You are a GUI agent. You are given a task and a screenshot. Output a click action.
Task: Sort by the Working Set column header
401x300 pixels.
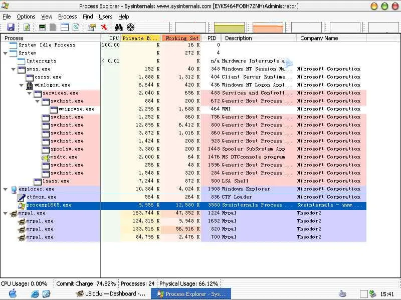181,38
